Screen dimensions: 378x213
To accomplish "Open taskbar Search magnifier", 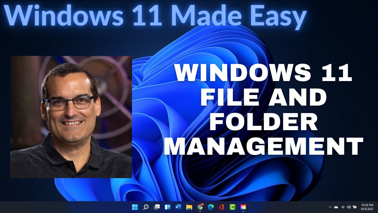I will (146, 207).
